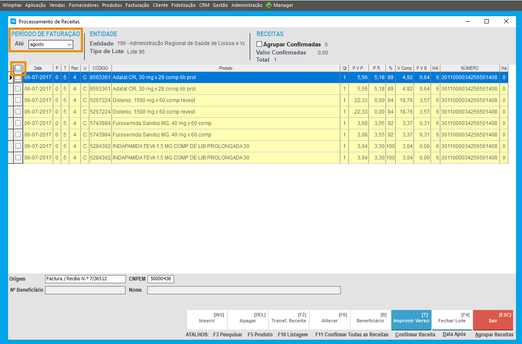This screenshot has width=522, height=344.
Task: Open the Gestão menu
Action: 220,5
